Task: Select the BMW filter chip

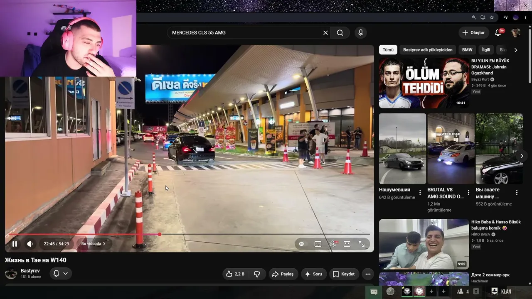Action: [467, 50]
